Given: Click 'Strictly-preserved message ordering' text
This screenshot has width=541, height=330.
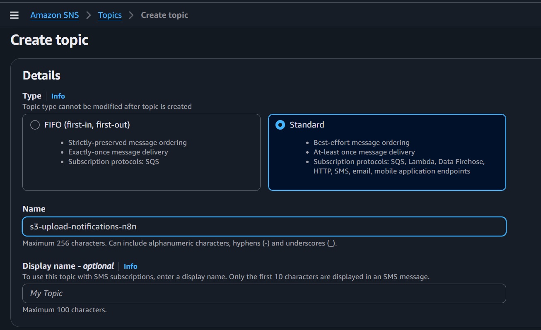Looking at the screenshot, I should pos(128,142).
